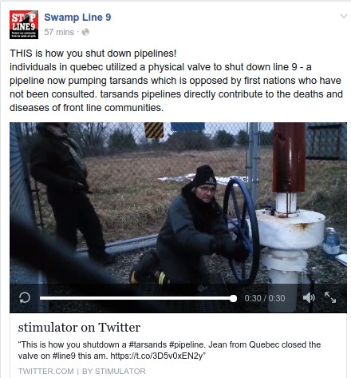This screenshot has width=351, height=378.
Task: Open the stimulator on Twitter headline
Action: 79,328
